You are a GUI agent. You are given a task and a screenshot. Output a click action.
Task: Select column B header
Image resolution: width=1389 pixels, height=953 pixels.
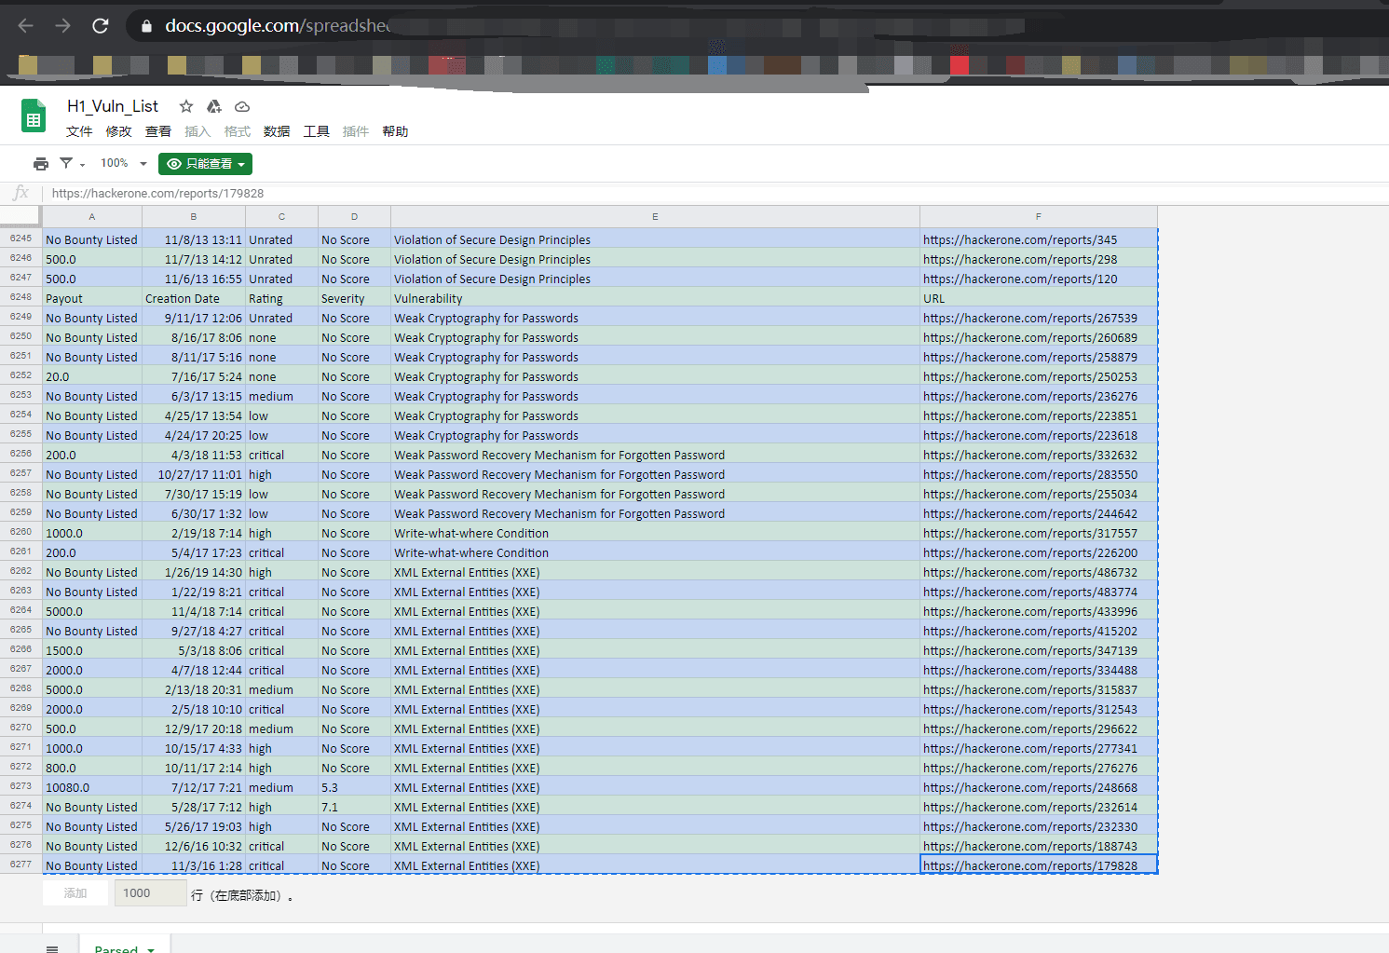point(194,216)
